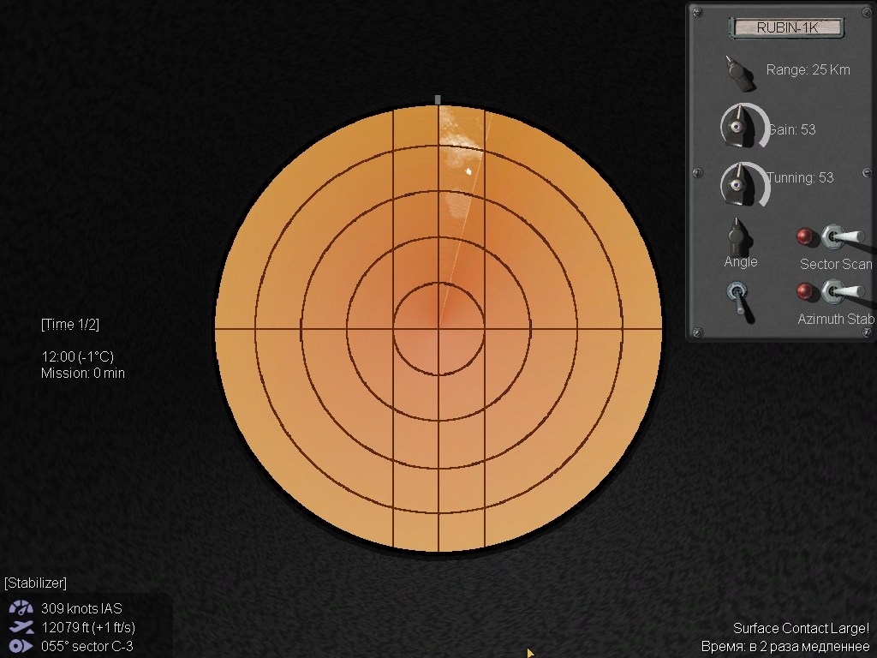Click the bright white radar contact blip
The height and width of the screenshot is (658, 877).
469,171
